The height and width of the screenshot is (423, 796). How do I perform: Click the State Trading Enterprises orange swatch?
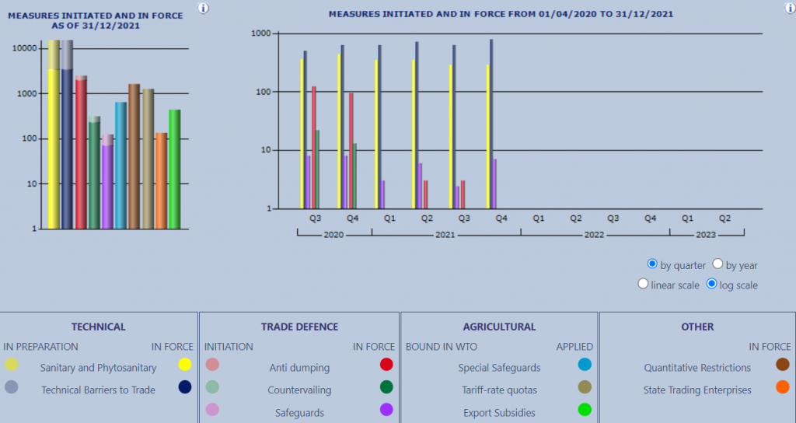pos(783,387)
